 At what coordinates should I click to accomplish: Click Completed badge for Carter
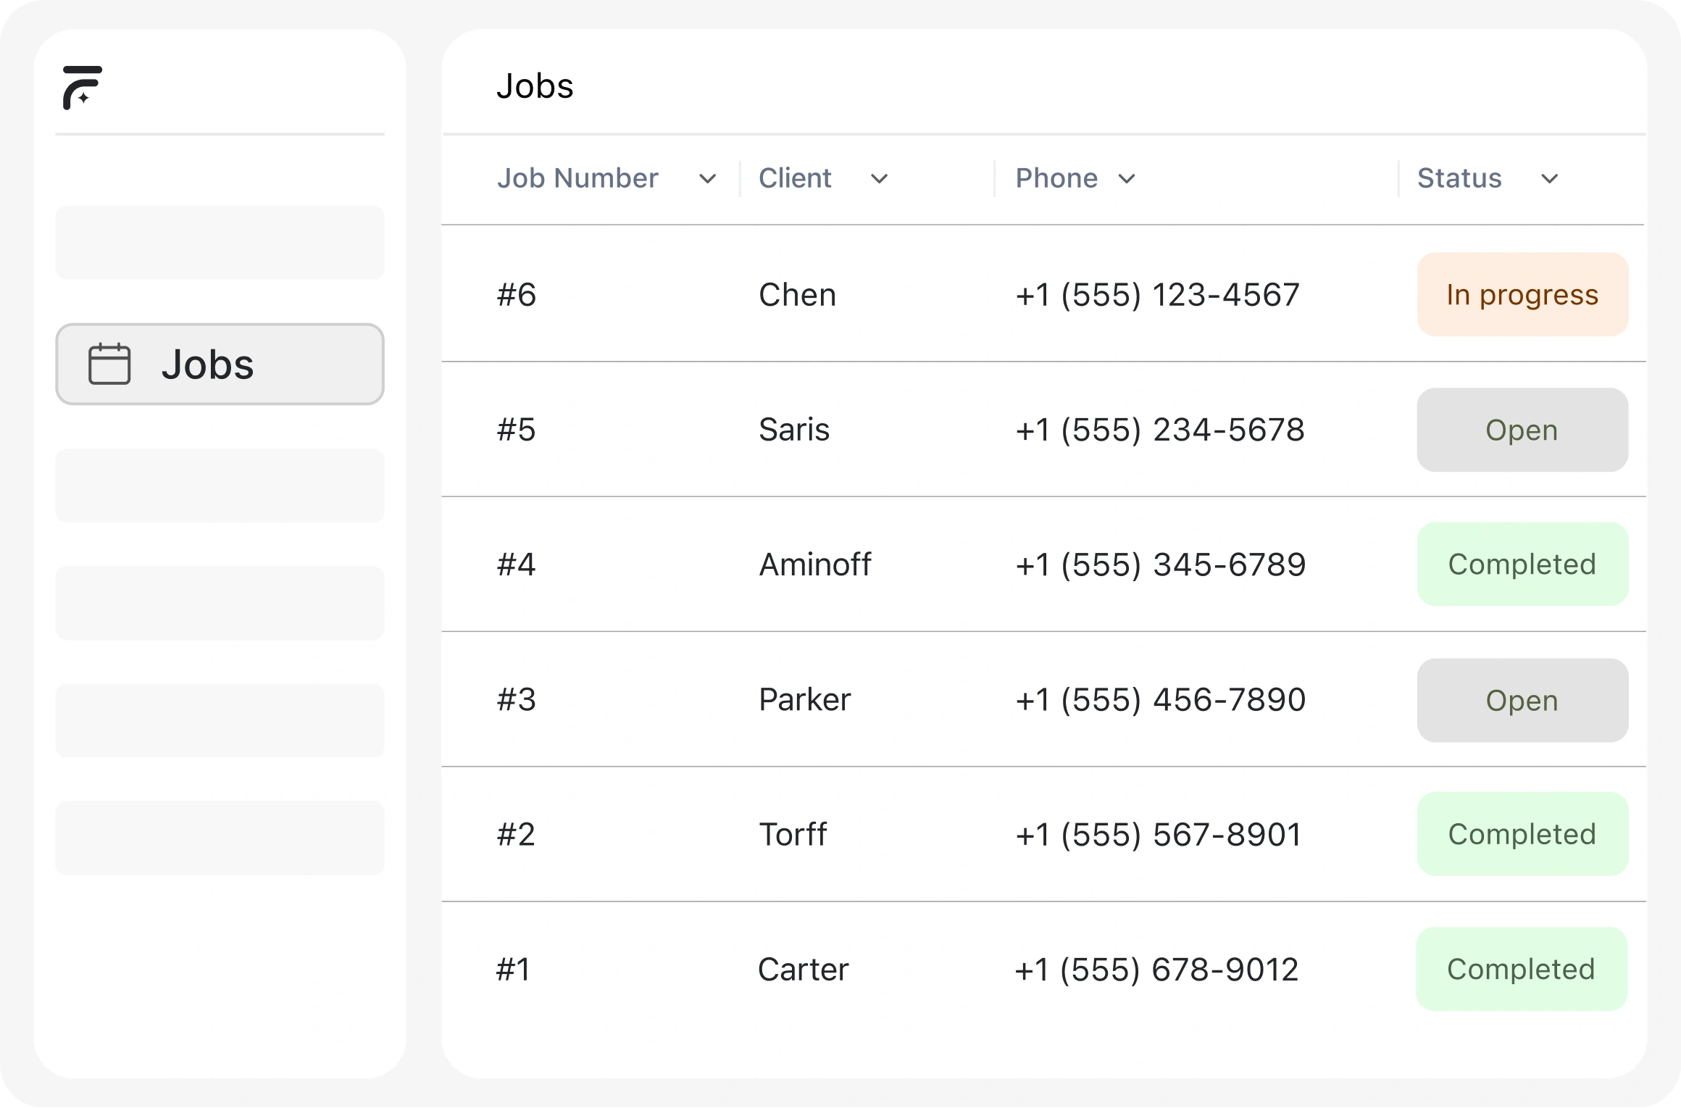[1522, 969]
